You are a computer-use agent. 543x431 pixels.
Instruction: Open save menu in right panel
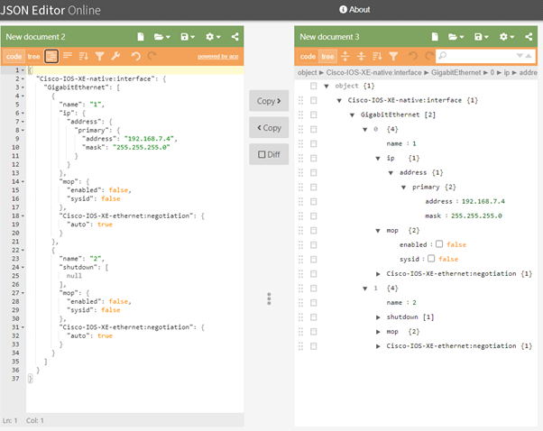[x=482, y=37]
